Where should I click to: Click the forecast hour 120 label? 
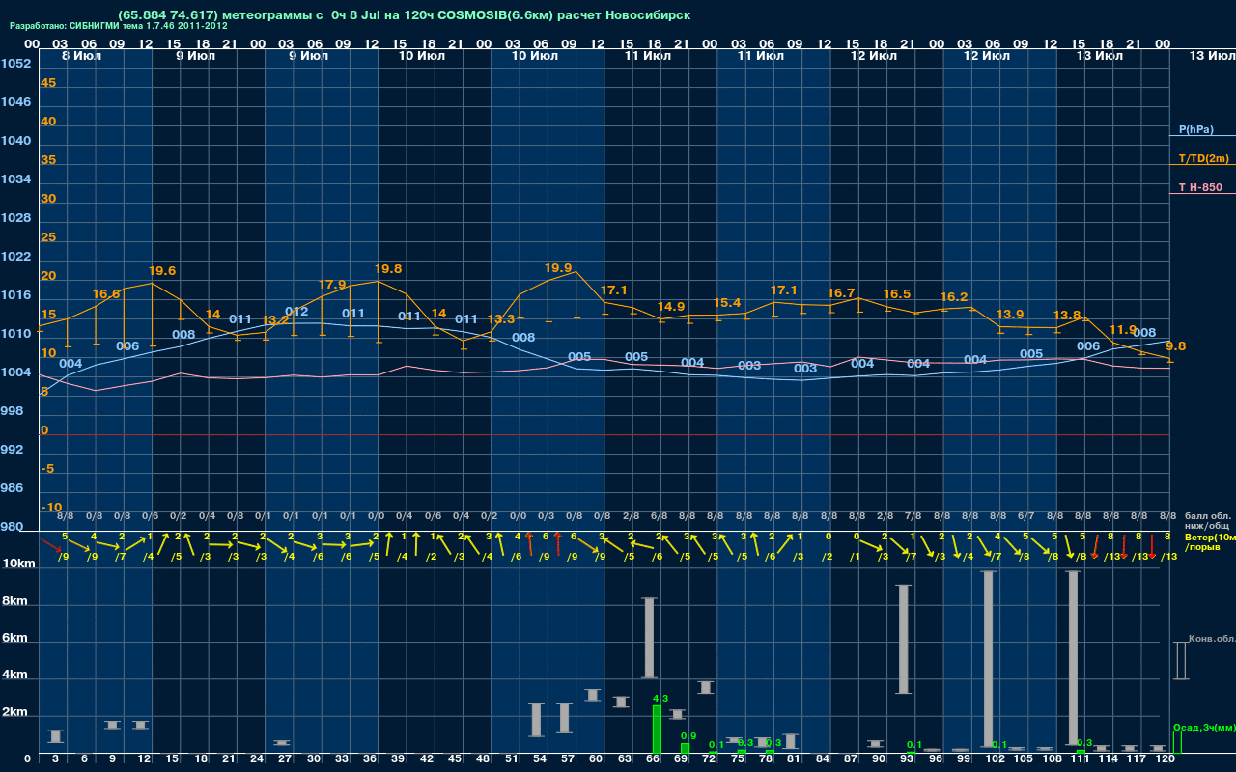[1165, 759]
